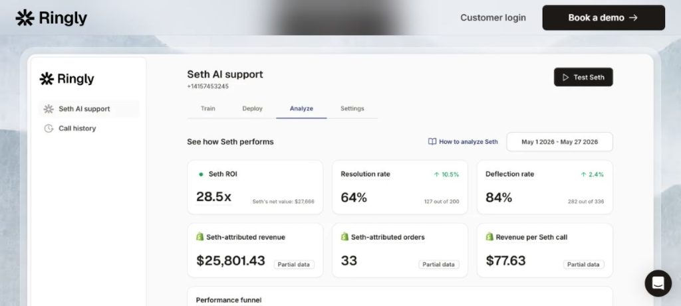The width and height of the screenshot is (681, 306).
Task: Click Partial data badge on orders card
Action: (x=439, y=264)
